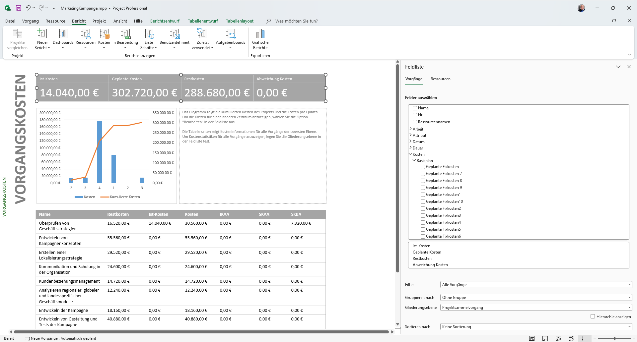Open Zuletzt verwendet reports icon

click(202, 39)
